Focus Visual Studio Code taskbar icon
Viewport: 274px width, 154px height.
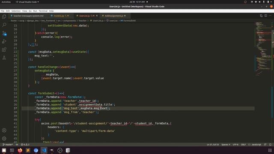[44, 150]
